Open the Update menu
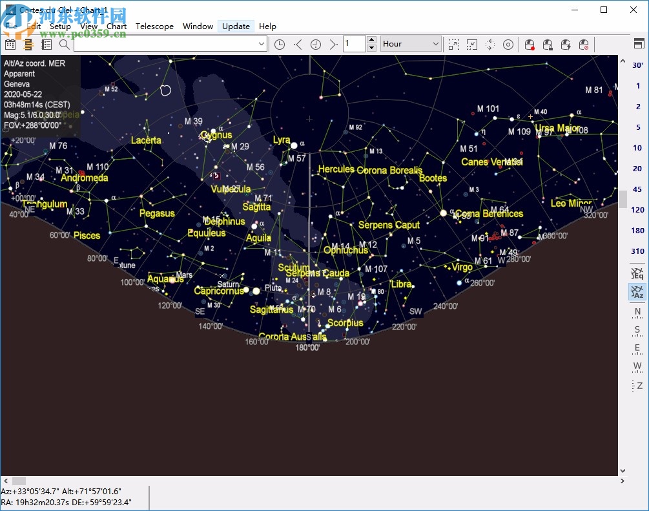649x511 pixels. coord(236,26)
